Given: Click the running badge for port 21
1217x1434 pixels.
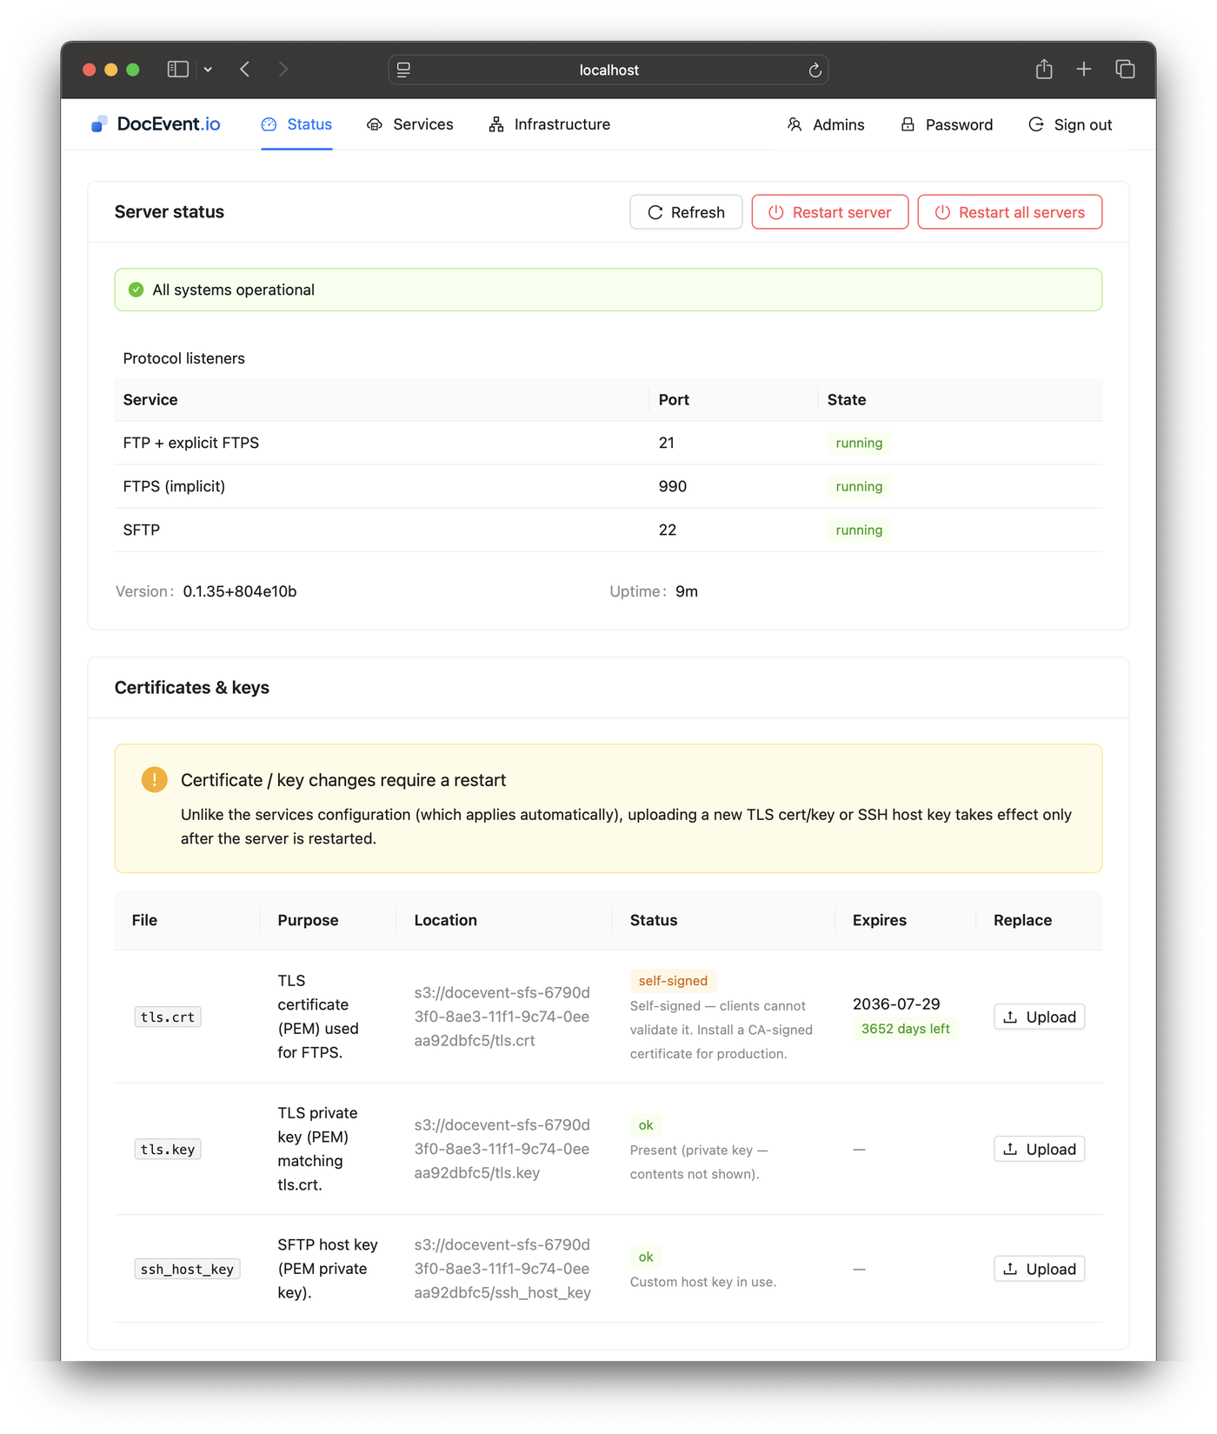Looking at the screenshot, I should tap(859, 443).
